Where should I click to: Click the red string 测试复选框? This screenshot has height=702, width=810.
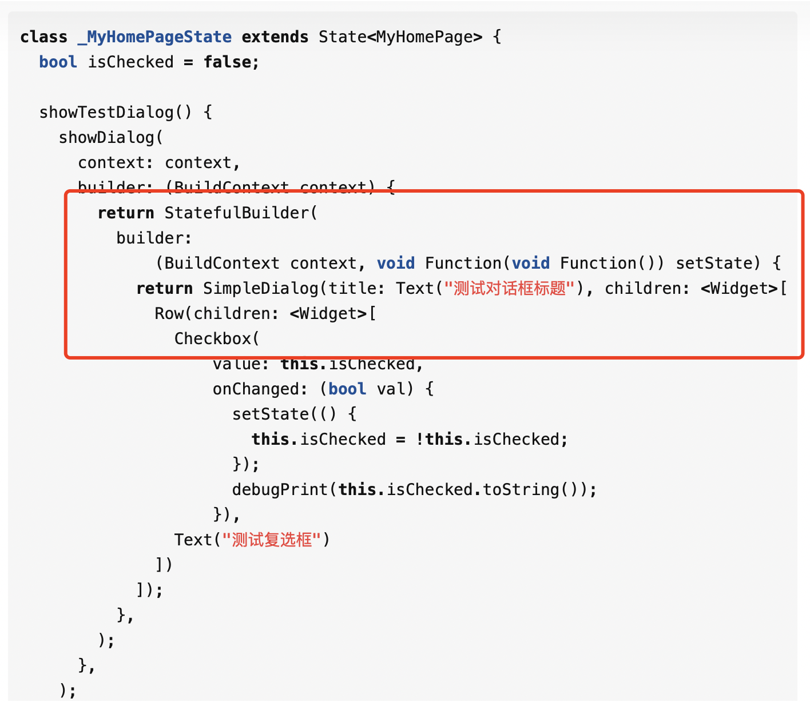point(272,540)
